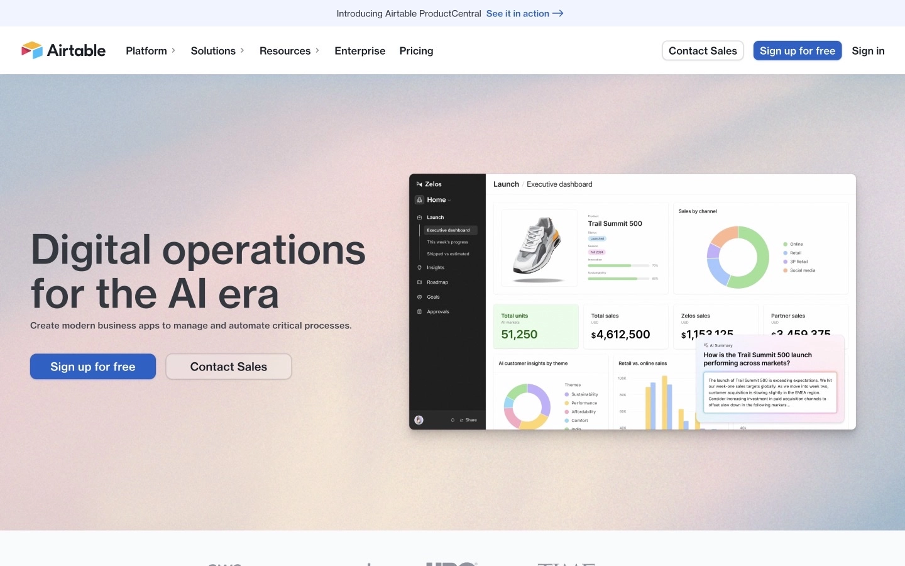The width and height of the screenshot is (905, 566).
Task: Click the notification bell icon
Action: 452,420
